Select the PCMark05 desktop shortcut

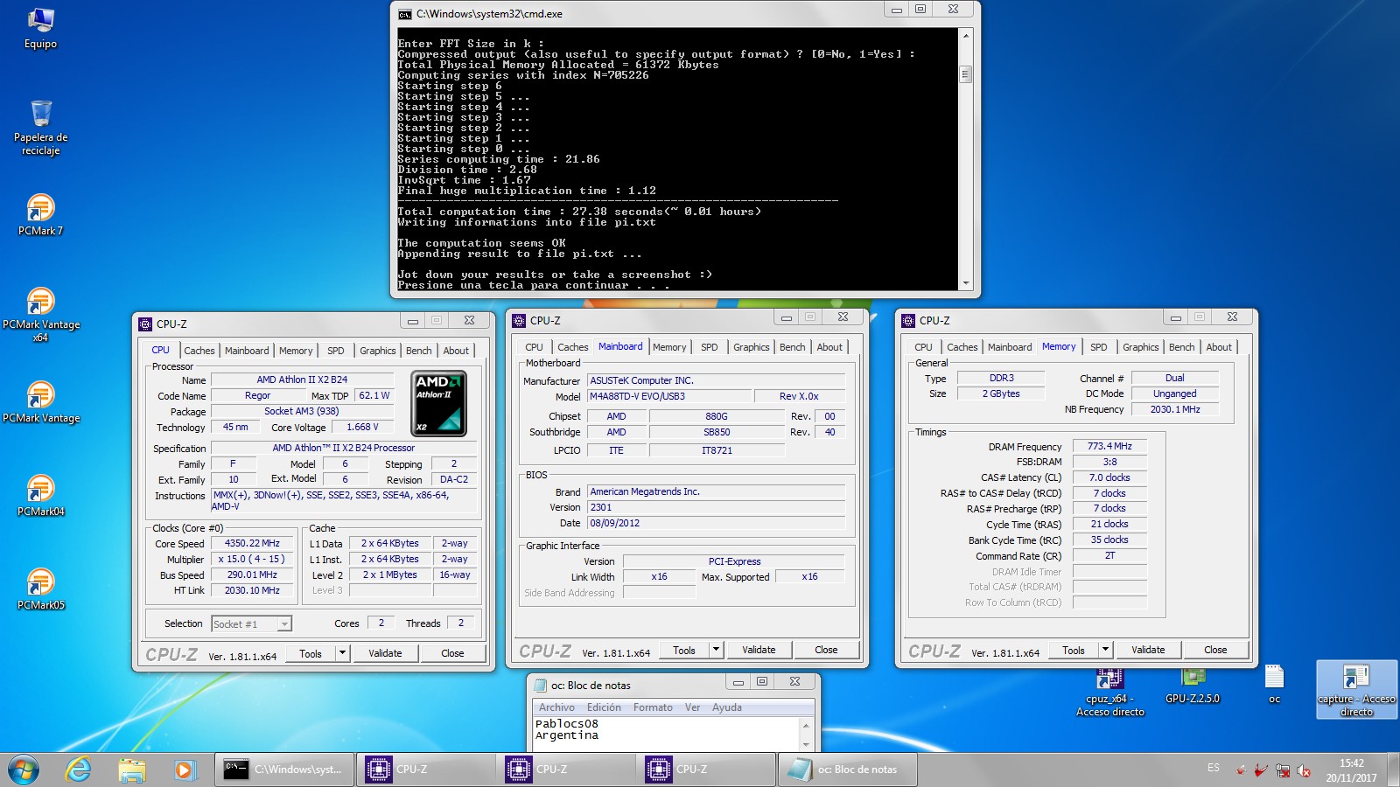40,589
